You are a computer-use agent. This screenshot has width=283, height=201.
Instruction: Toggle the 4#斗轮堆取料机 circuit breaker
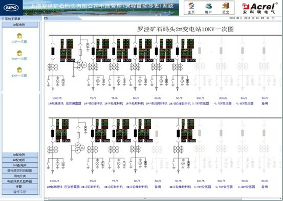(178, 133)
